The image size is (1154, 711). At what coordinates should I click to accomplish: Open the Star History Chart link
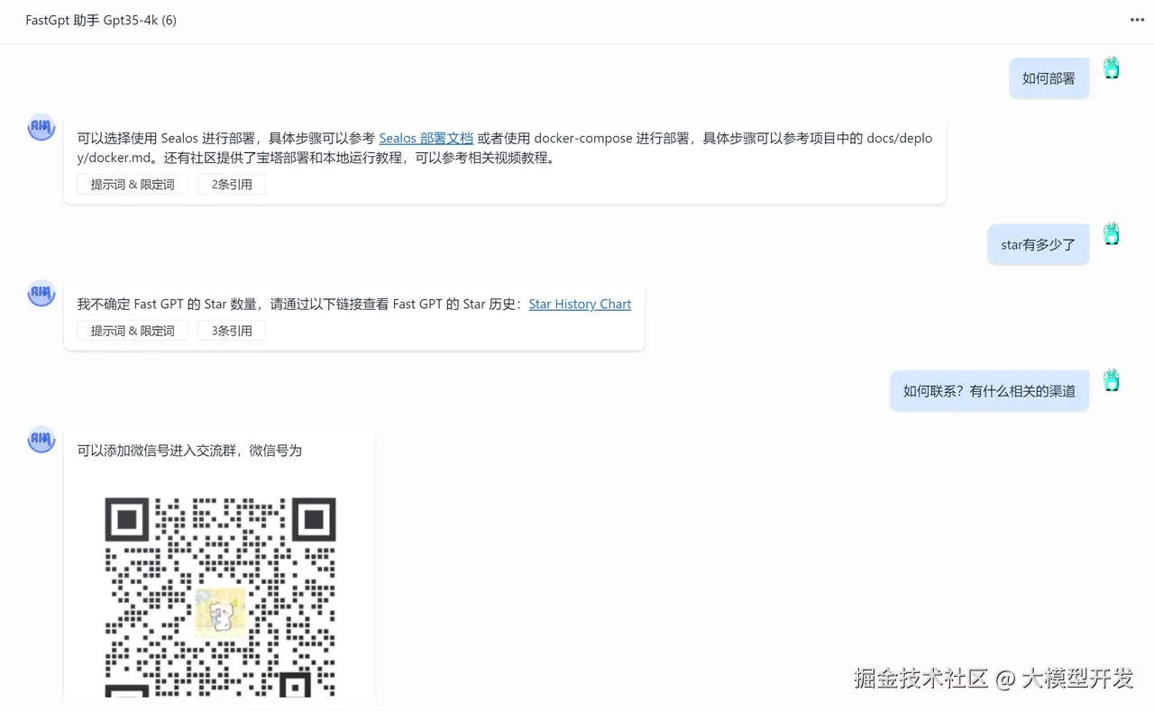tap(580, 304)
